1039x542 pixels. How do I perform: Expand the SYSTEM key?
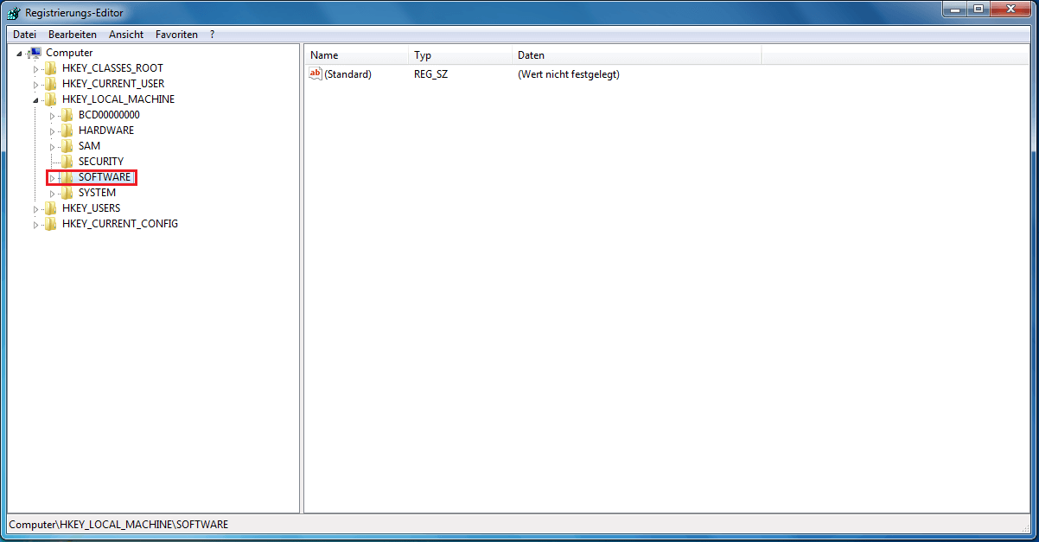click(53, 194)
